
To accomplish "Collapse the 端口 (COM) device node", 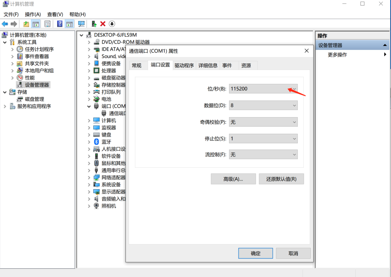I will (x=89, y=106).
